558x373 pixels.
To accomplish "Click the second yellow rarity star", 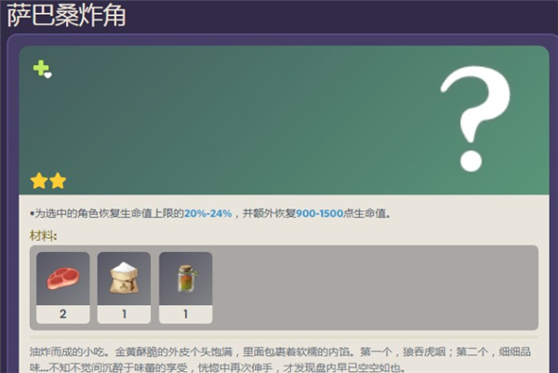I will click(57, 180).
